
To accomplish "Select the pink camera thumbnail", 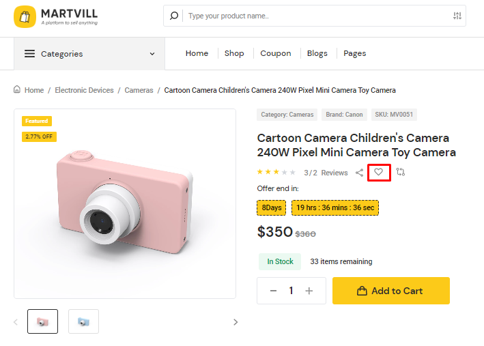I will coord(42,321).
